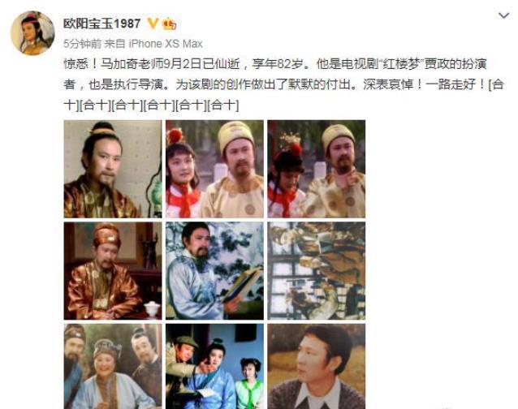Open first photo of man in gold robe
518x409 pixels.
(x=113, y=169)
